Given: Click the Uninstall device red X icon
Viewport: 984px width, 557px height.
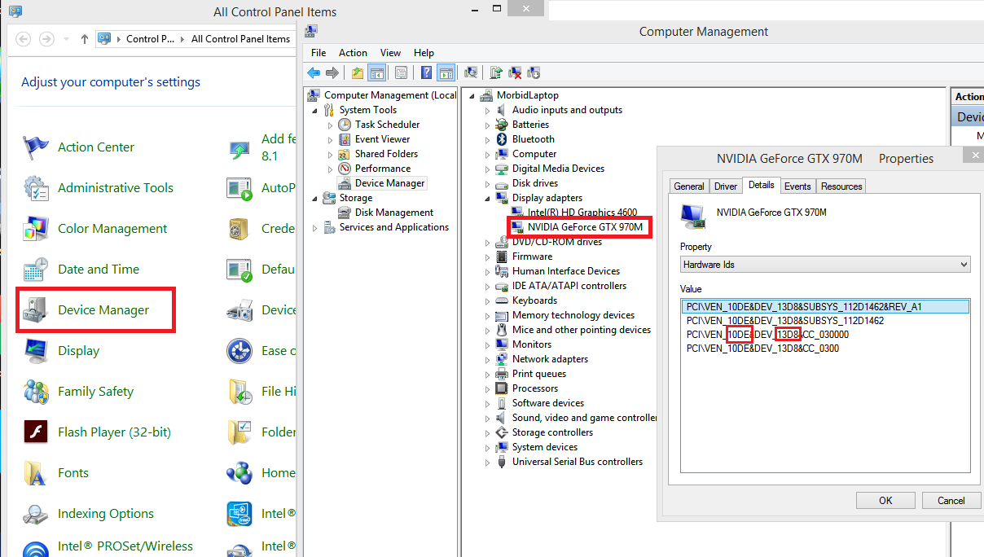Looking at the screenshot, I should 515,72.
